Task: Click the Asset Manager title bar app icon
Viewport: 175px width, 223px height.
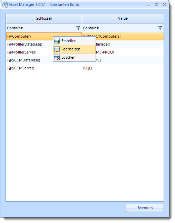Action: click(x=6, y=5)
